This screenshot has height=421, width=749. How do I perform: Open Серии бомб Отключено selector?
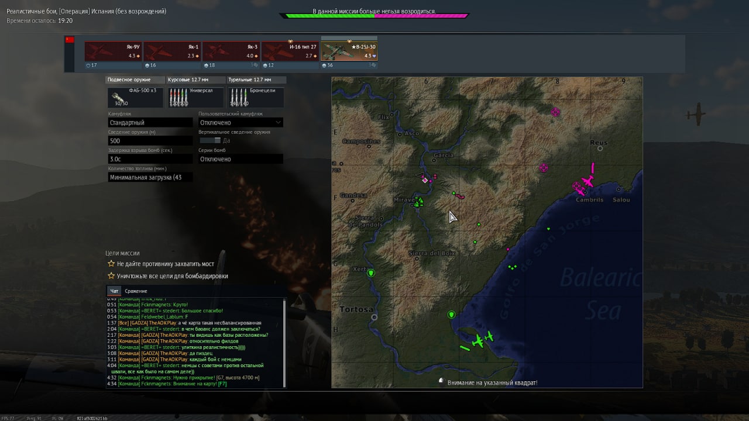[240, 159]
